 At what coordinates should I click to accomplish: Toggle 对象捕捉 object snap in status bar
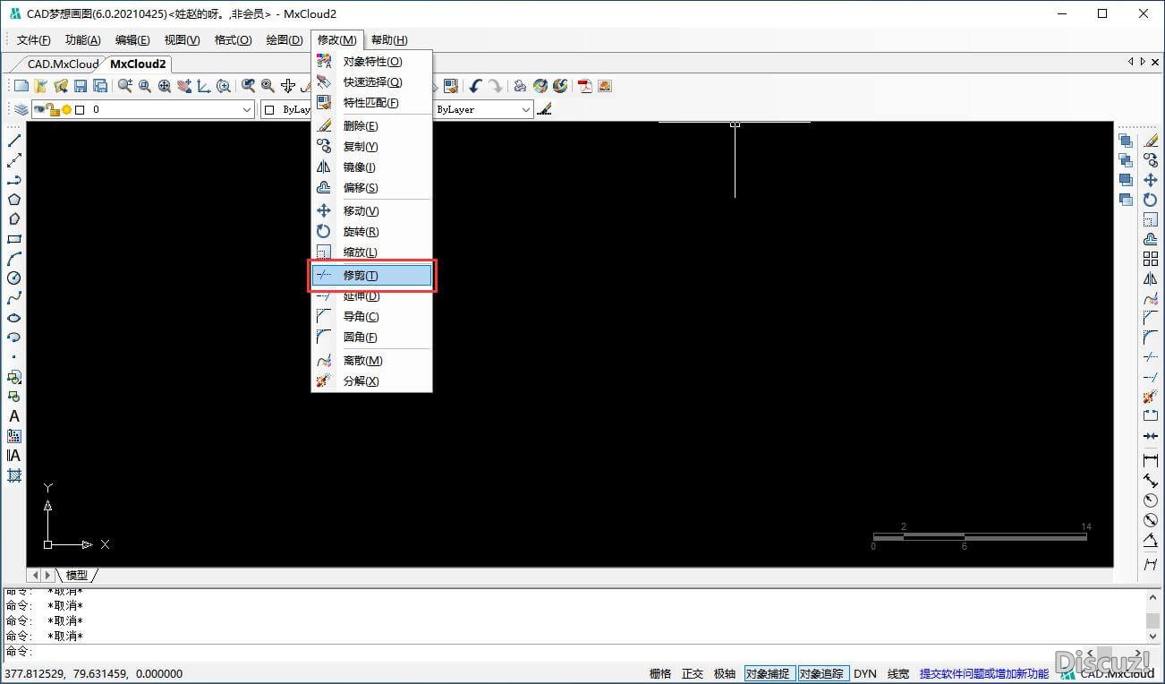[770, 674]
